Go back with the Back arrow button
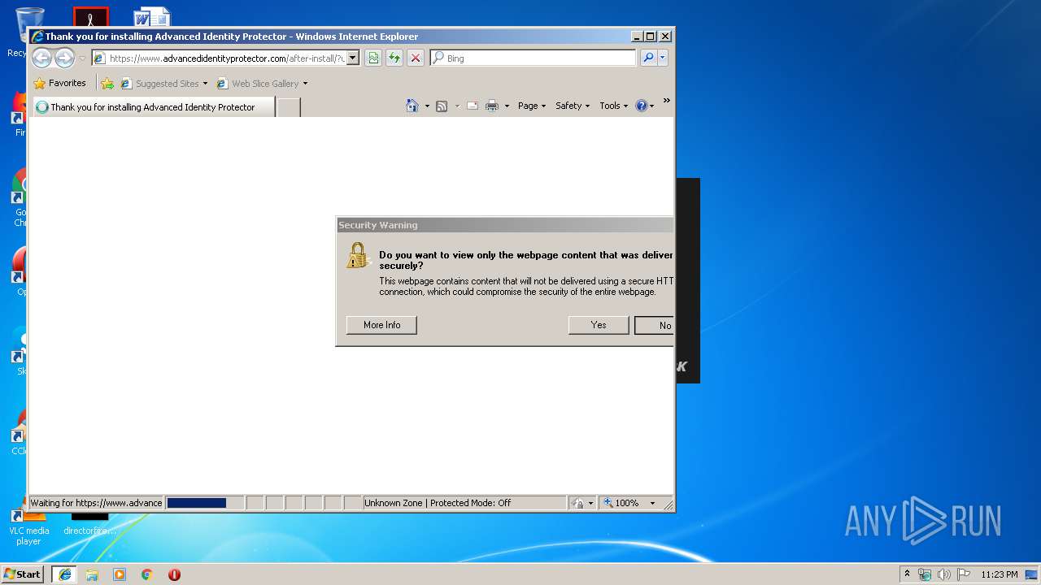 (41, 58)
